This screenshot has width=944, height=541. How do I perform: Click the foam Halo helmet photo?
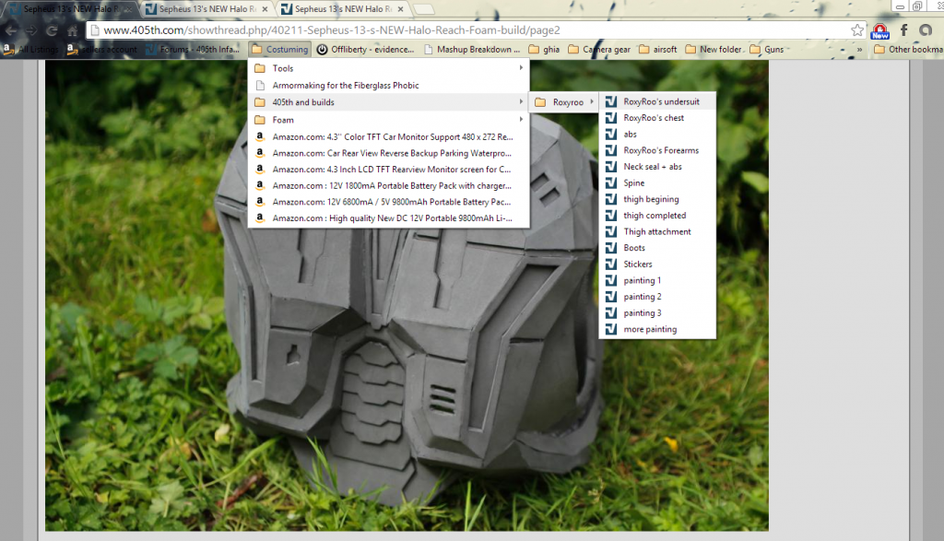(x=407, y=295)
